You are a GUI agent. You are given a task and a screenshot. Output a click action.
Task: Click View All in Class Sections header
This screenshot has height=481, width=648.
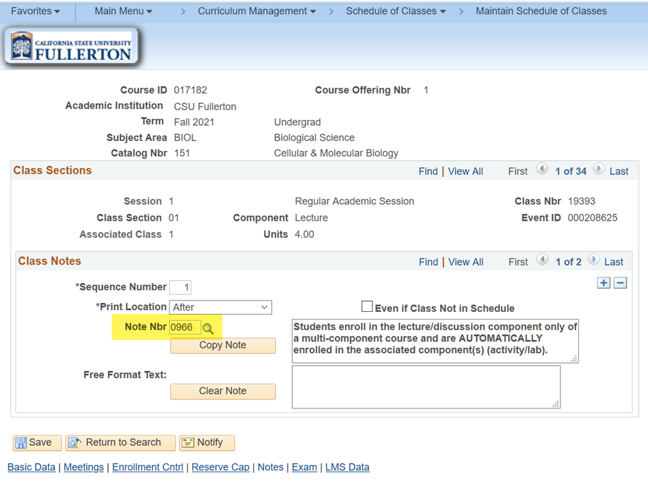[x=465, y=171]
